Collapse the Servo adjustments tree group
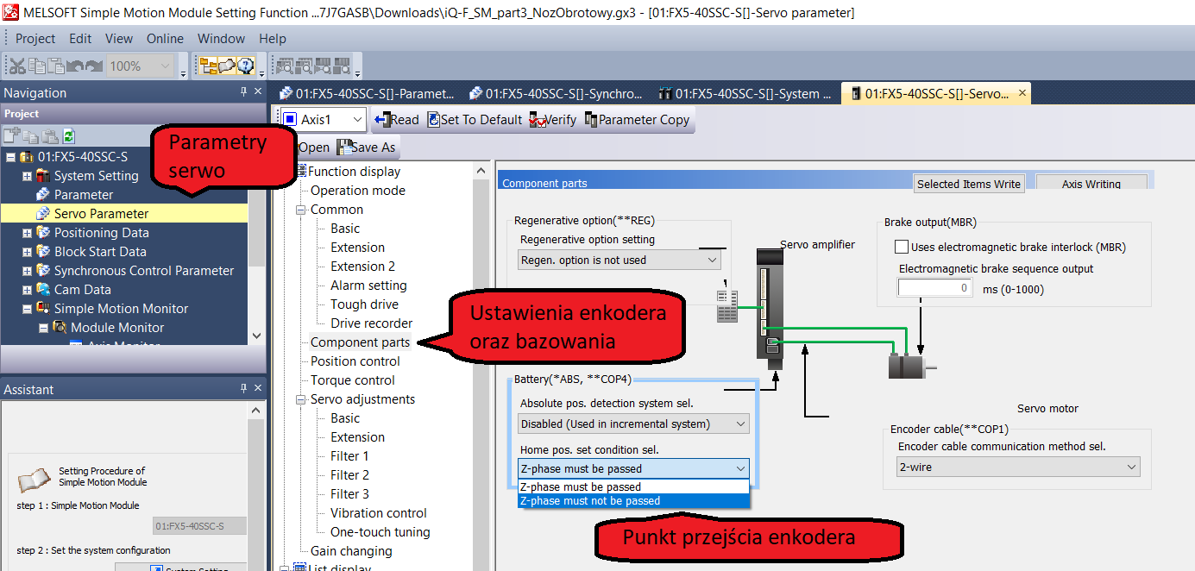Viewport: 1195px width, 571px height. pyautogui.click(x=301, y=399)
